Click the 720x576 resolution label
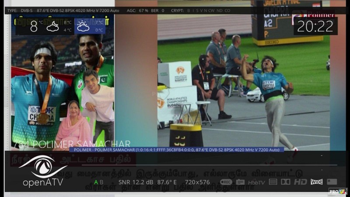This screenshot has width=350, height=197. click(x=197, y=182)
